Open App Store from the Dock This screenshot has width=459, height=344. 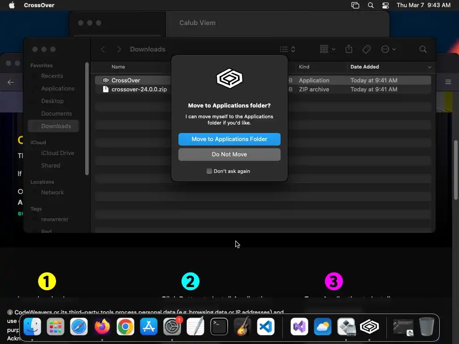[149, 327]
